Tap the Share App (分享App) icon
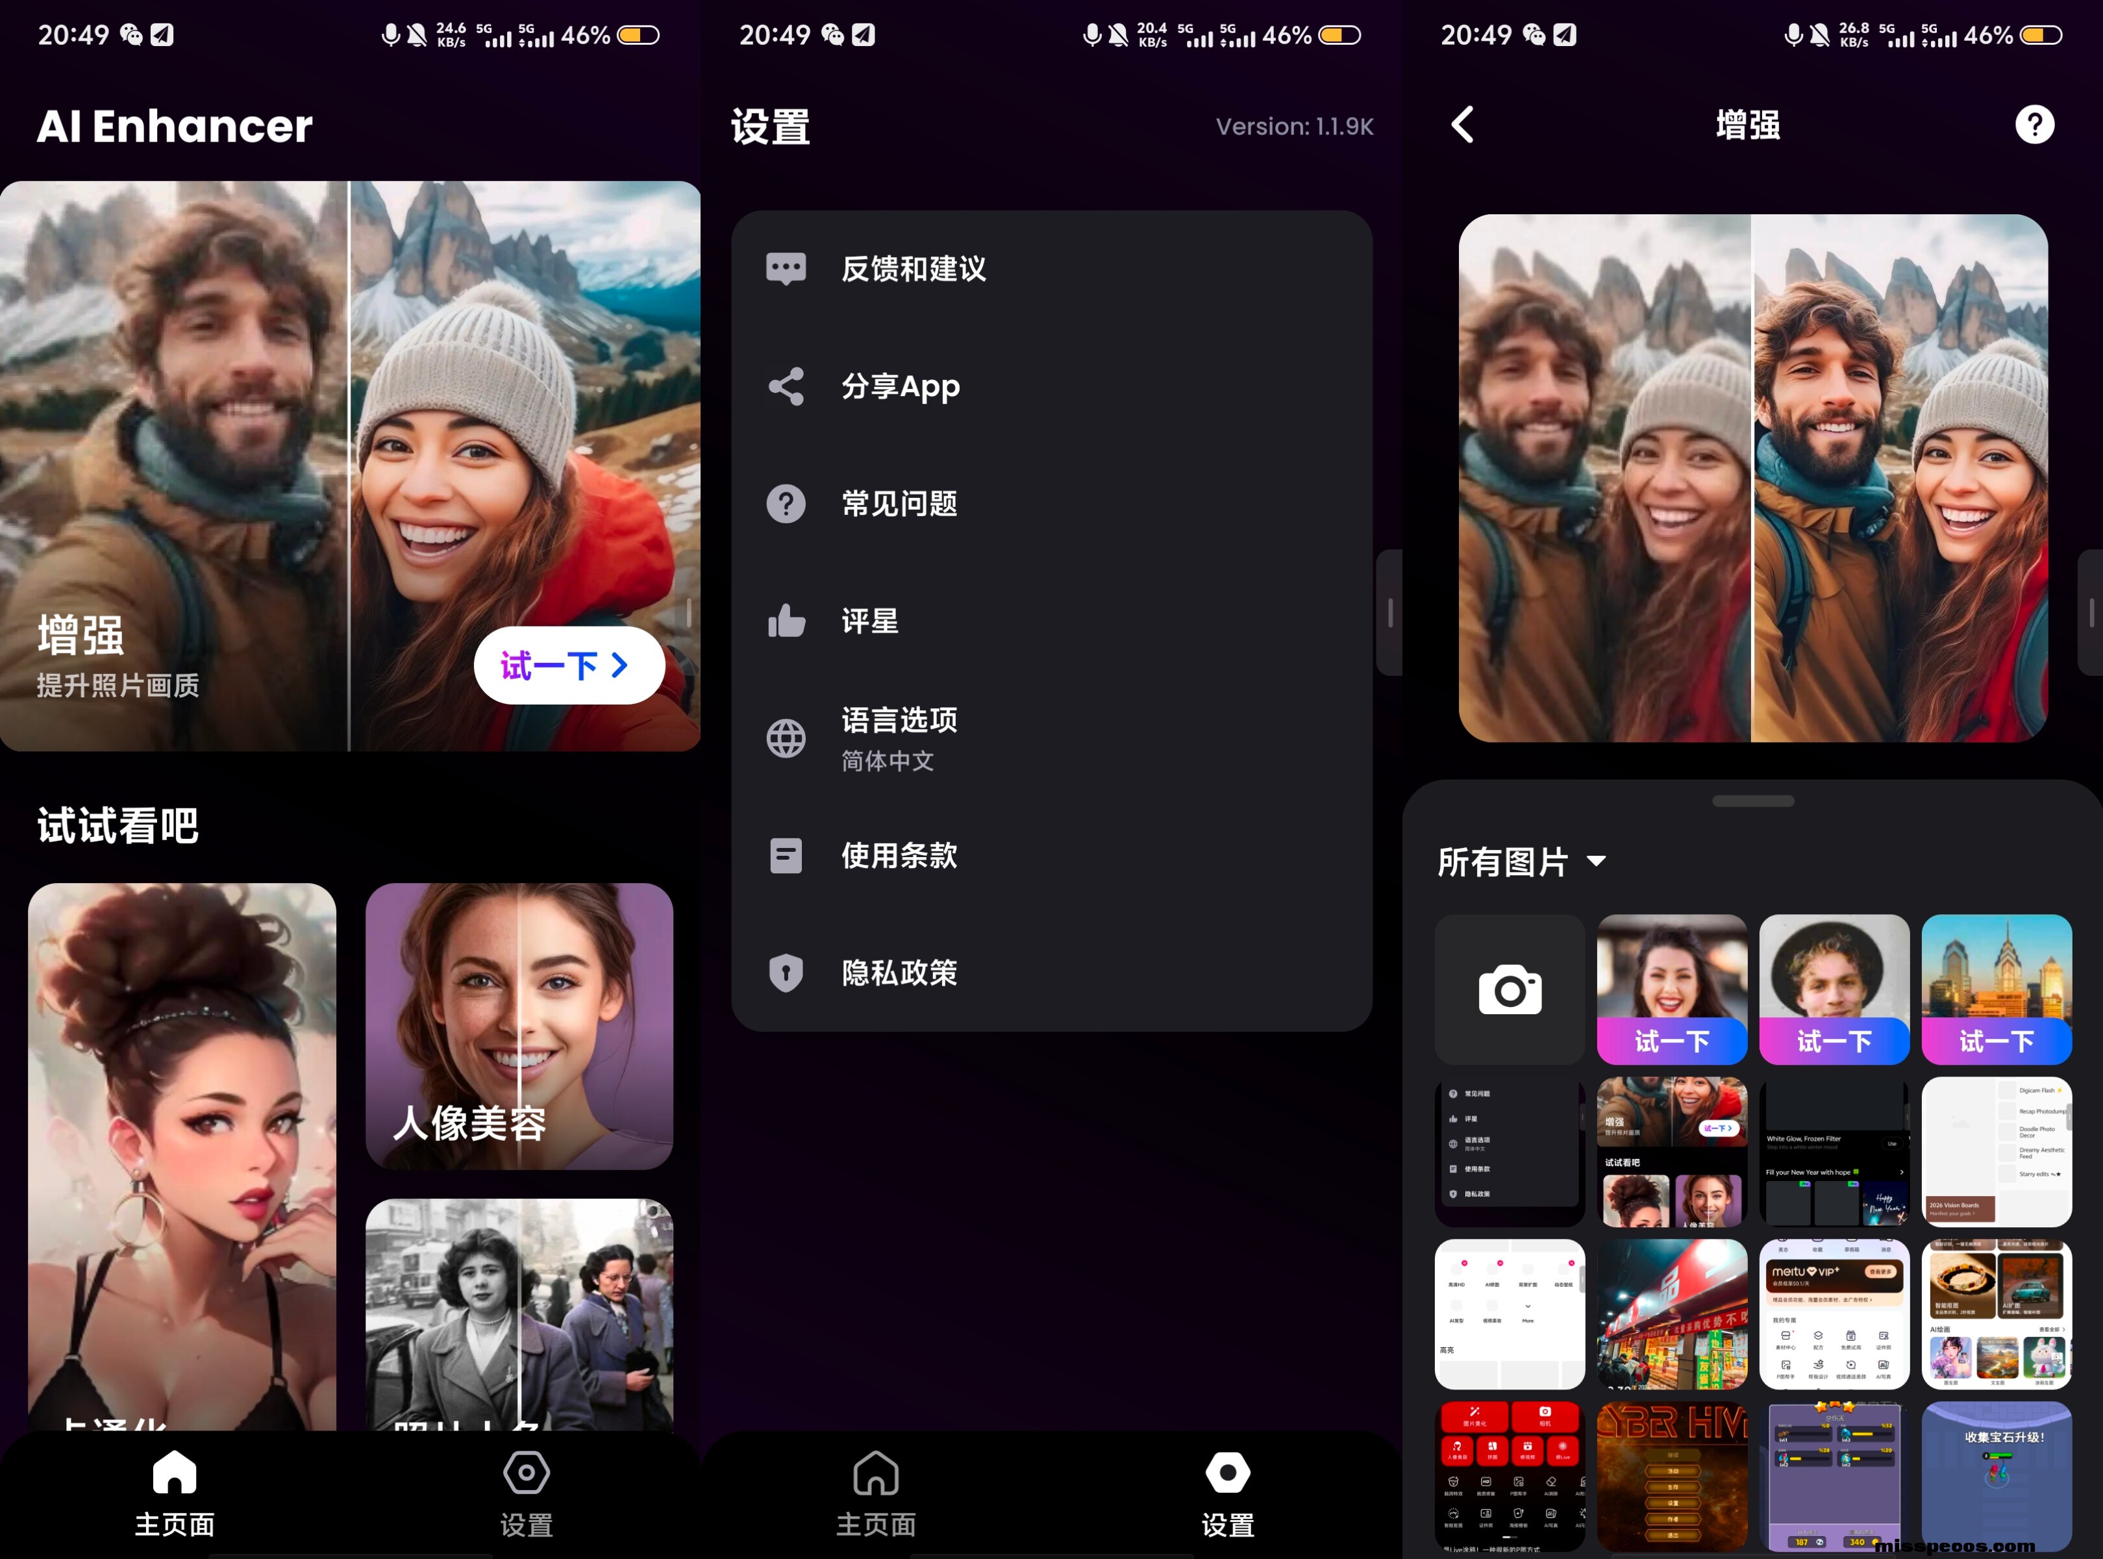This screenshot has width=2103, height=1559. coord(785,387)
